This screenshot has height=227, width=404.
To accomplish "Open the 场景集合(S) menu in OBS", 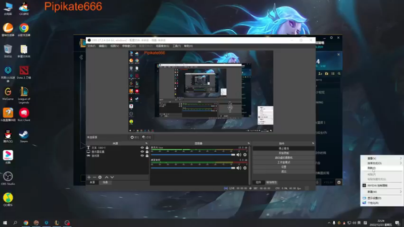I will (162, 46).
